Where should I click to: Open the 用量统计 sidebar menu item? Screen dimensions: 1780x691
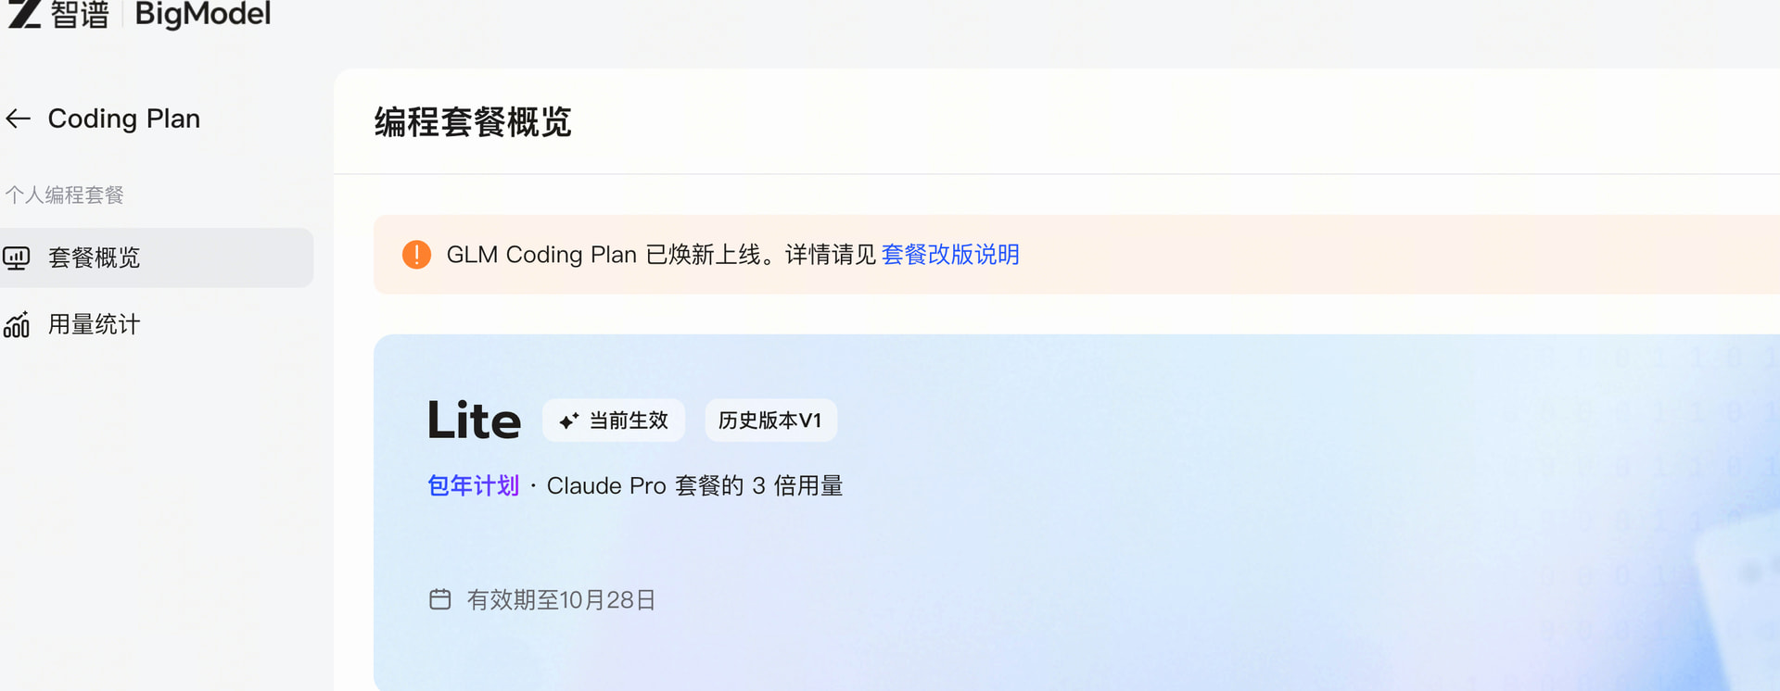157,324
